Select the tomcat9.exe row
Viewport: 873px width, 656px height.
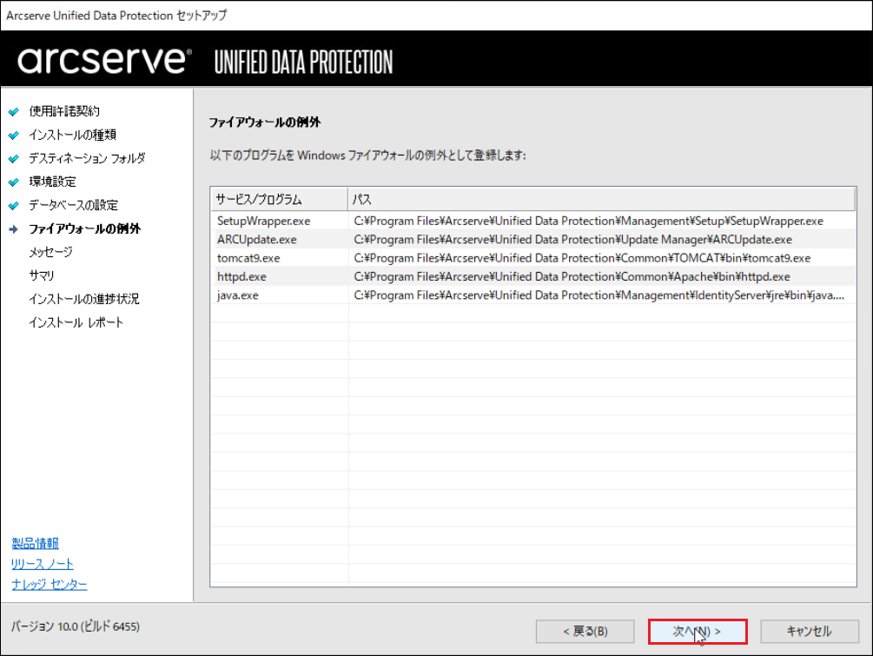click(532, 258)
